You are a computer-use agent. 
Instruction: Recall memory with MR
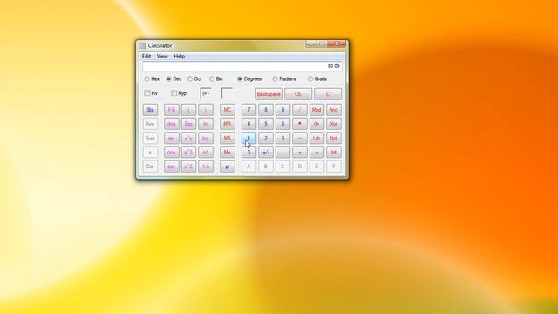coord(228,124)
